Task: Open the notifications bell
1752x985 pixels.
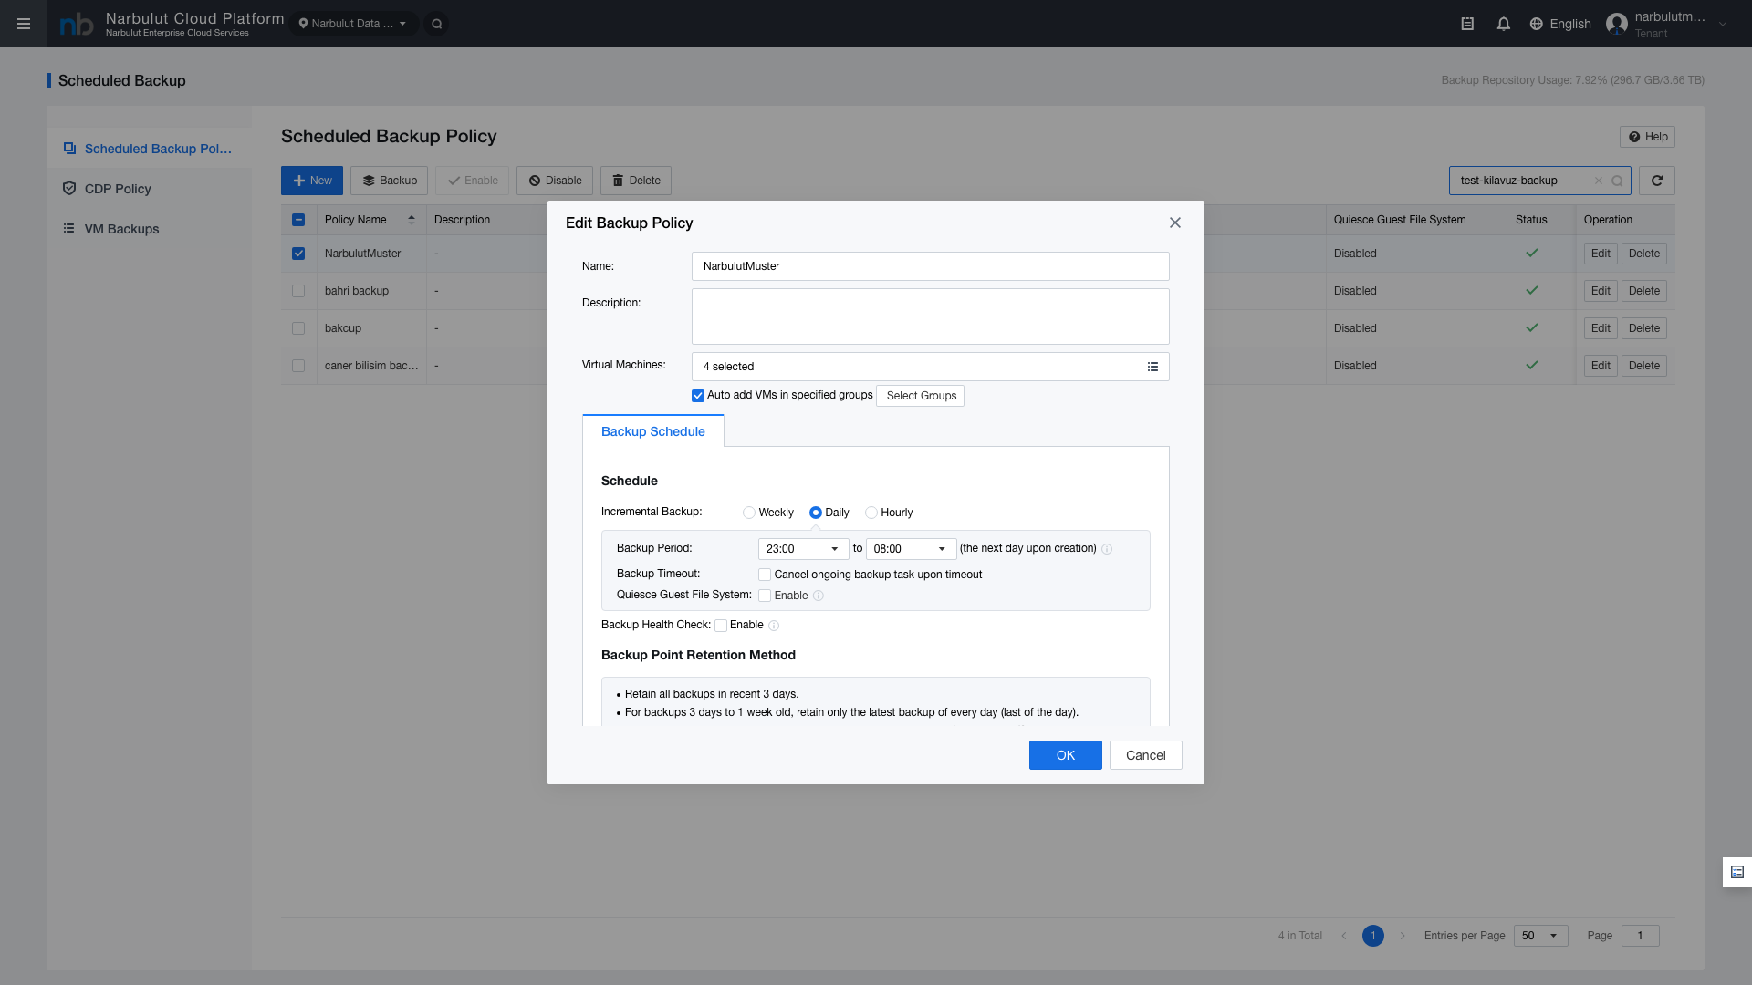Action: pos(1504,24)
